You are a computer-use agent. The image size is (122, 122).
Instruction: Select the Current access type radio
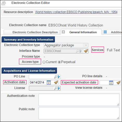44,62
